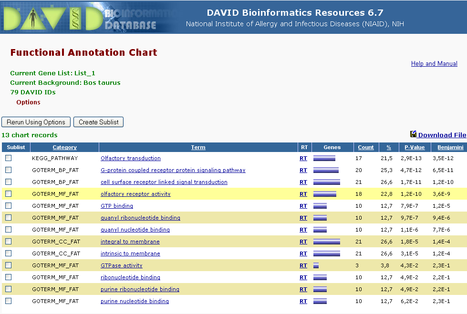Click the floppy-disk Download File icon
The image size is (467, 314).
[413, 134]
